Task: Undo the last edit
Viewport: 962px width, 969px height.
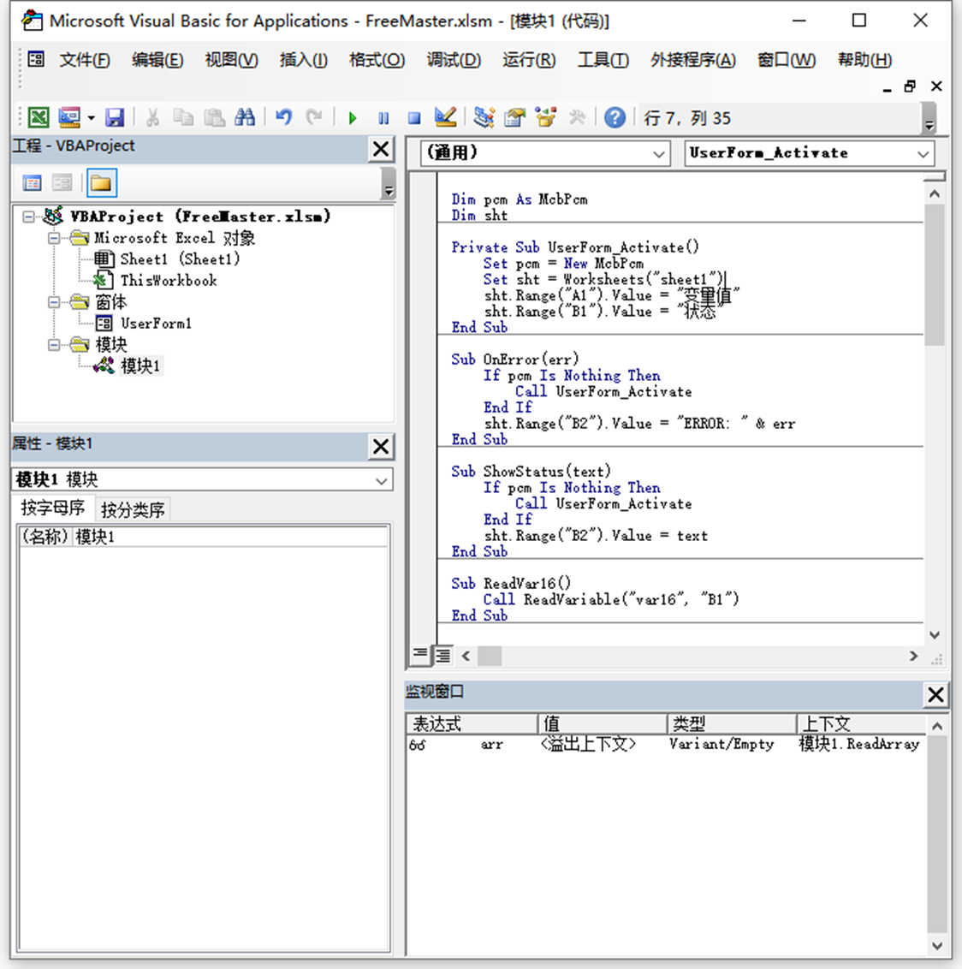Action: (x=283, y=116)
